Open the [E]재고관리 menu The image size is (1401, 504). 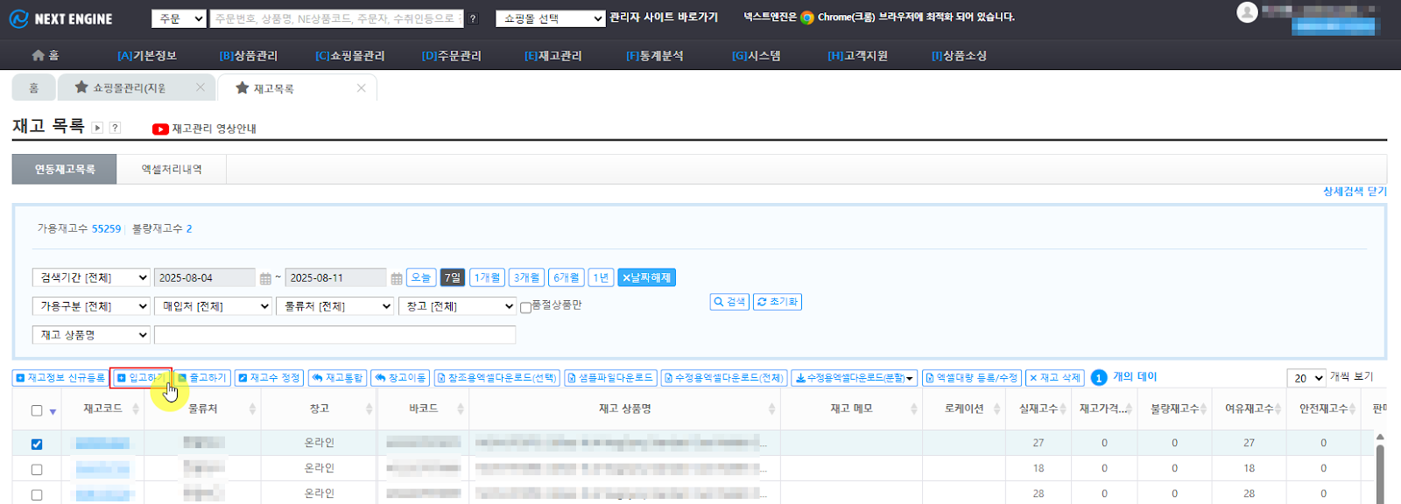pos(553,55)
